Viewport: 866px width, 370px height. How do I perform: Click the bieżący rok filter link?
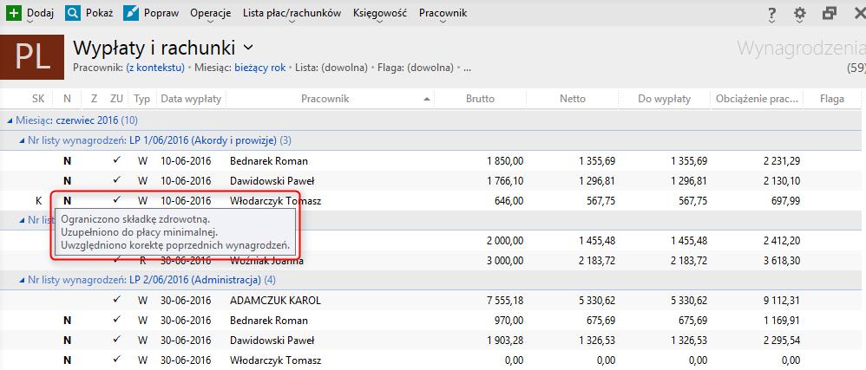point(260,68)
